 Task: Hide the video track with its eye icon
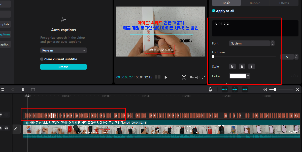(x=1, y=128)
